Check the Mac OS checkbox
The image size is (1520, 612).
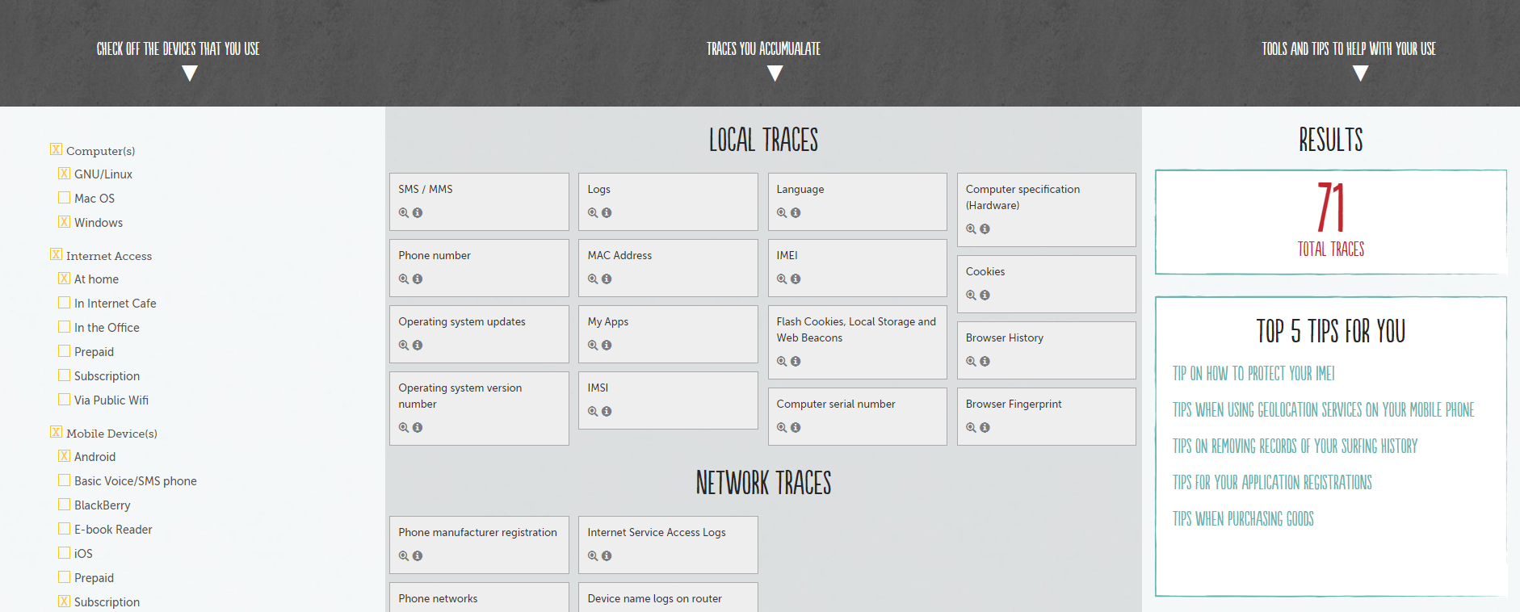65,198
